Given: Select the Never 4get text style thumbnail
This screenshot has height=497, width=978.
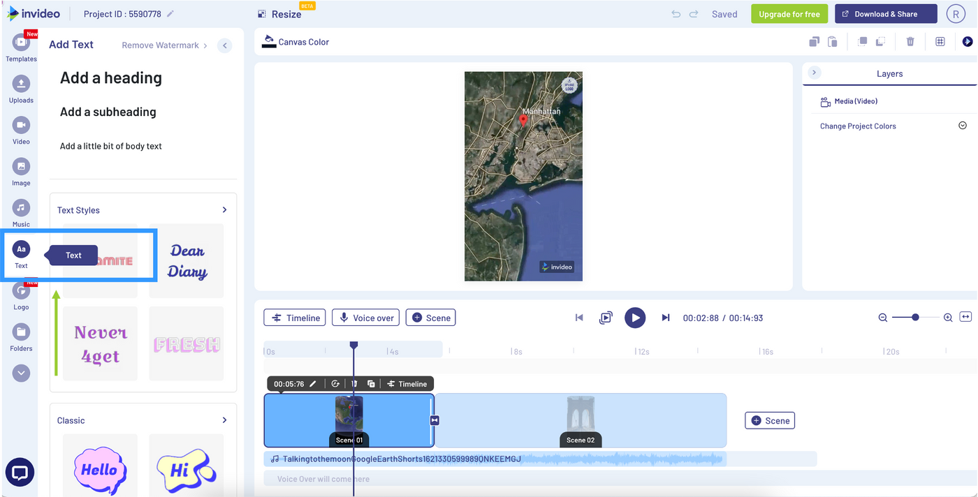Looking at the screenshot, I should tap(100, 343).
